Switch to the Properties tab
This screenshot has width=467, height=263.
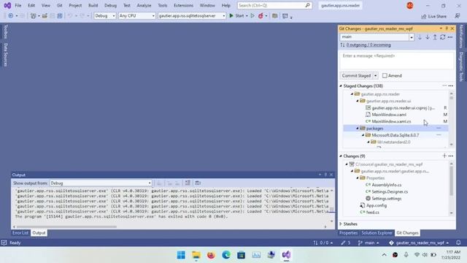pyautogui.click(x=349, y=233)
